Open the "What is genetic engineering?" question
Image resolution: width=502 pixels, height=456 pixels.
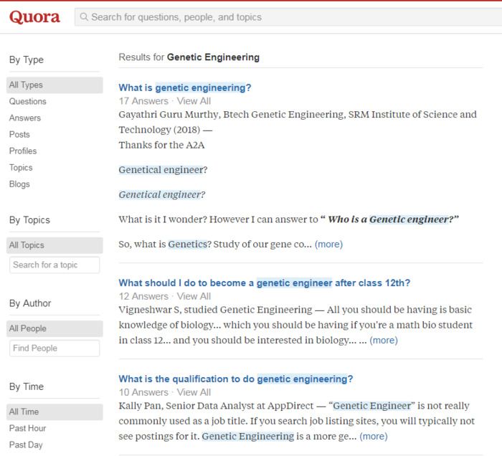[185, 87]
